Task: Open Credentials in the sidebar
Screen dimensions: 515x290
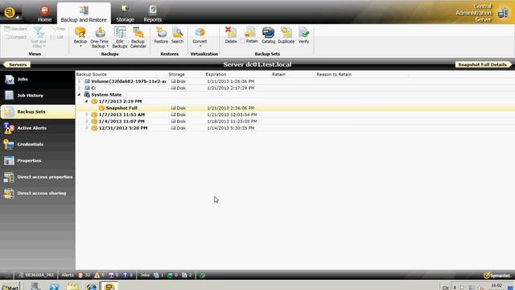Action: [x=38, y=144]
